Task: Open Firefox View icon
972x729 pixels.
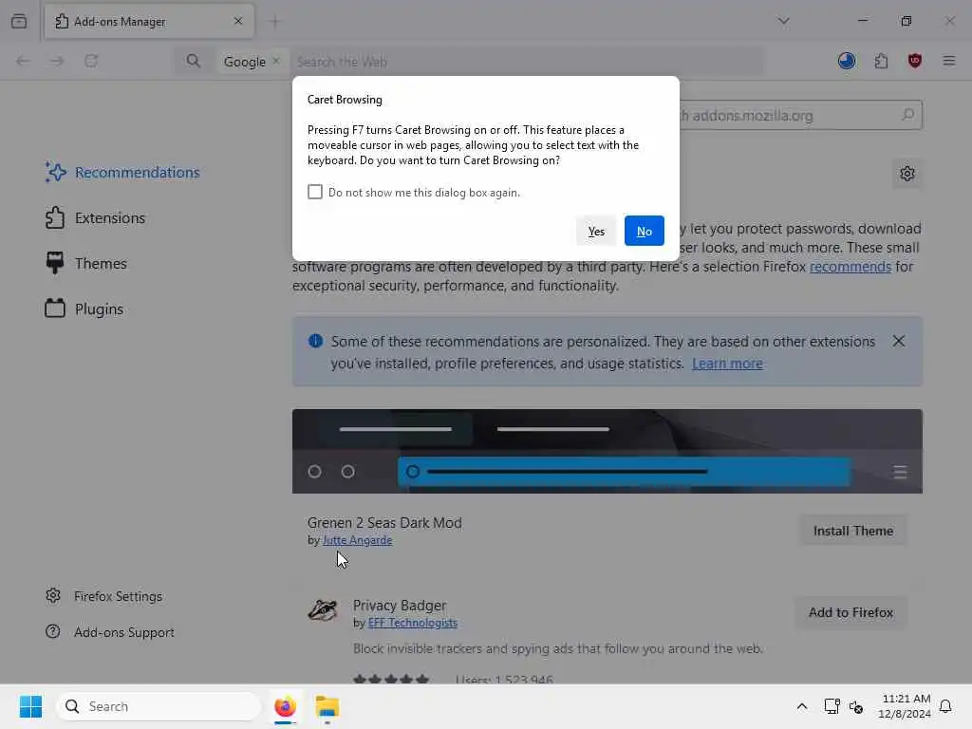Action: (x=19, y=21)
